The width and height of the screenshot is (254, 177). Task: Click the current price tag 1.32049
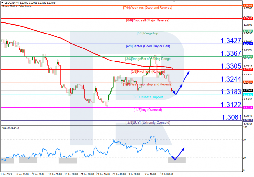[248, 90]
